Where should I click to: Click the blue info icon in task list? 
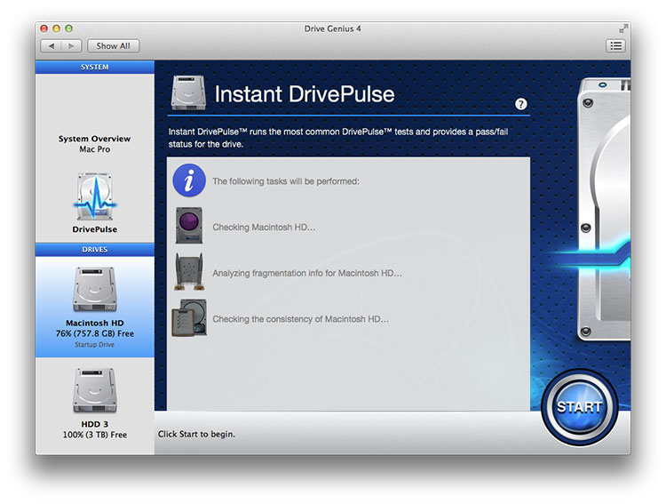(x=189, y=180)
